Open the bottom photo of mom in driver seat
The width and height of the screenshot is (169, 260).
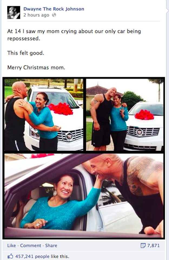(x=84, y=196)
